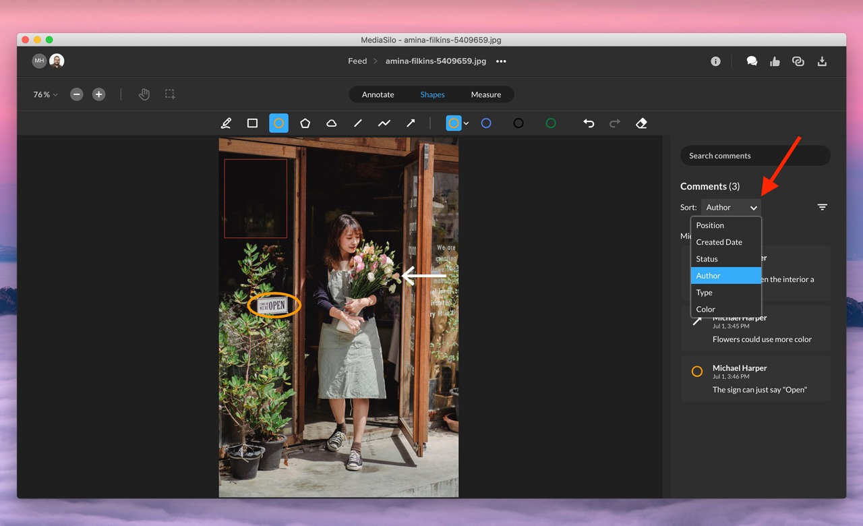The image size is (863, 526).
Task: Download the file using download icon
Action: click(x=822, y=61)
